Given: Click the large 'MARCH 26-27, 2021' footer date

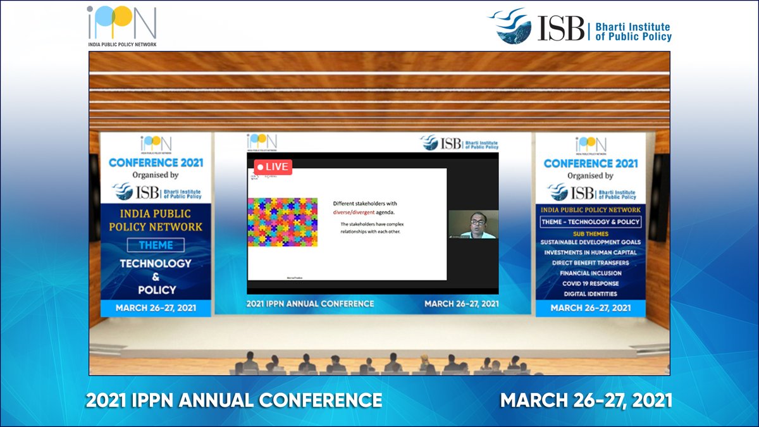Looking at the screenshot, I should 586,400.
